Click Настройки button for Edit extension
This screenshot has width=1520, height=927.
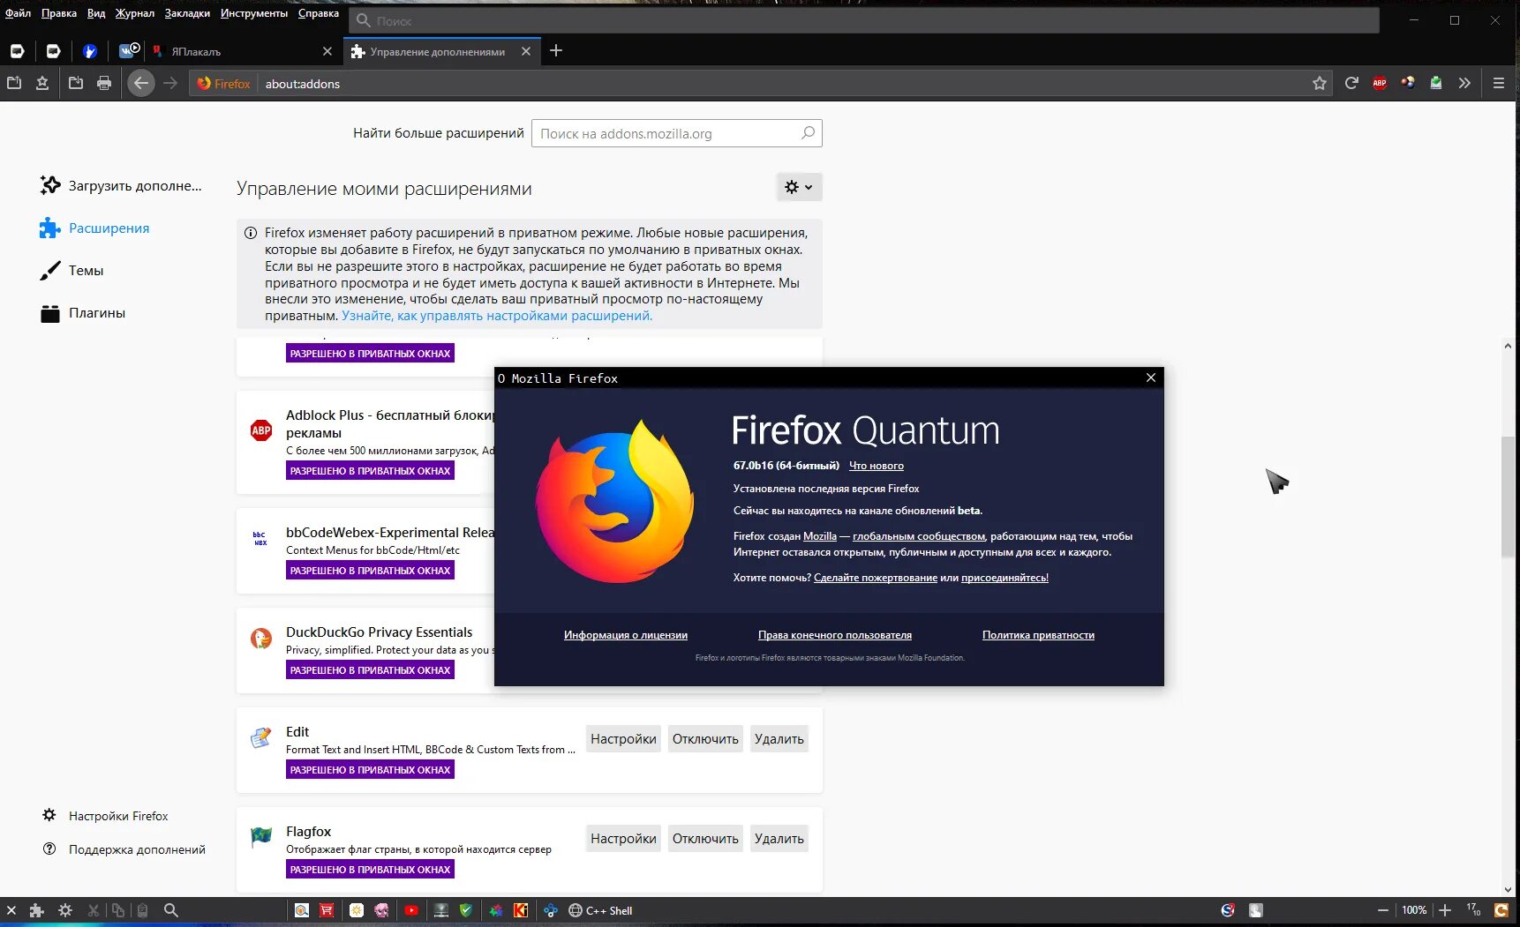point(623,739)
